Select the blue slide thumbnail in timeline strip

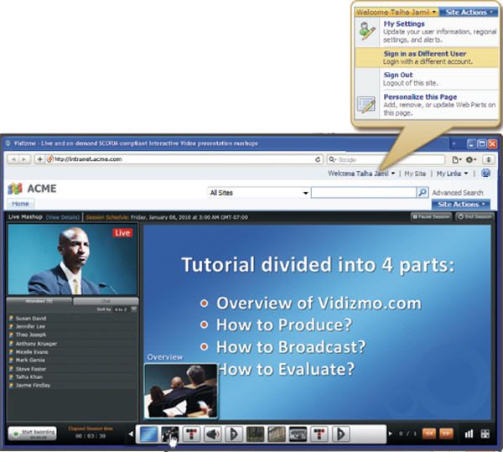[148, 434]
